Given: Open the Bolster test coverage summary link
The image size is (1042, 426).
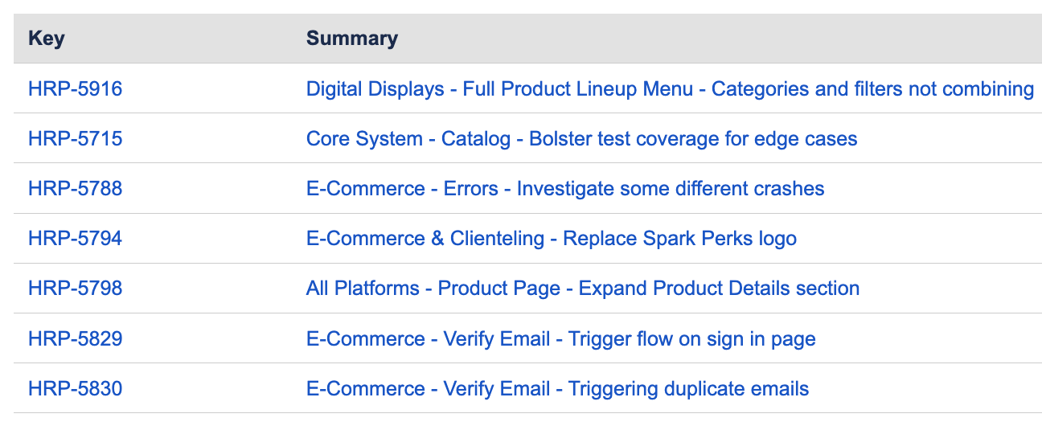Looking at the screenshot, I should click(x=581, y=138).
